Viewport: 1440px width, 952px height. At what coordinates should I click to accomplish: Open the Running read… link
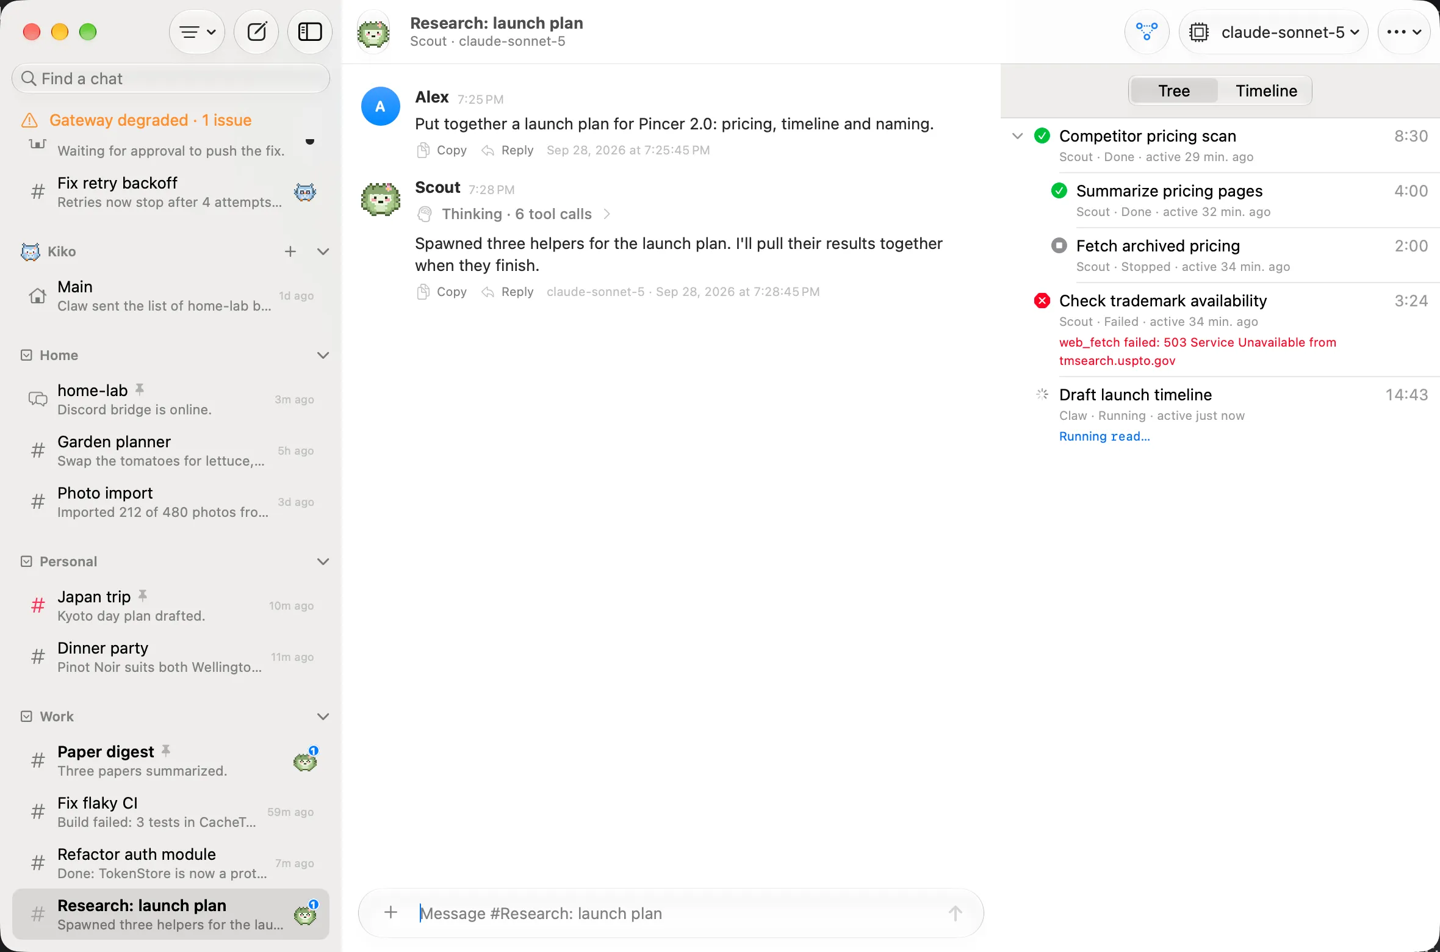coord(1104,436)
